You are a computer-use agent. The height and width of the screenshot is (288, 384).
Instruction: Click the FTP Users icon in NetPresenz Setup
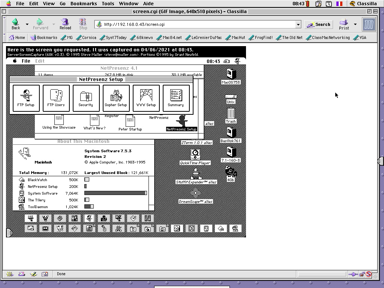[56, 98]
